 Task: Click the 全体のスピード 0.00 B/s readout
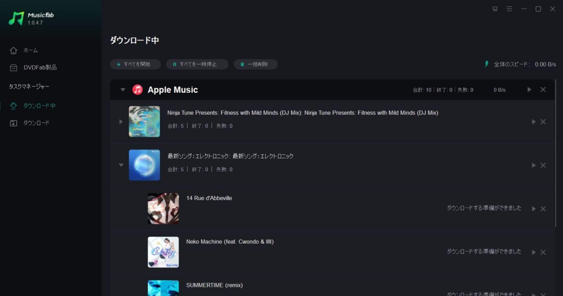[x=525, y=64]
